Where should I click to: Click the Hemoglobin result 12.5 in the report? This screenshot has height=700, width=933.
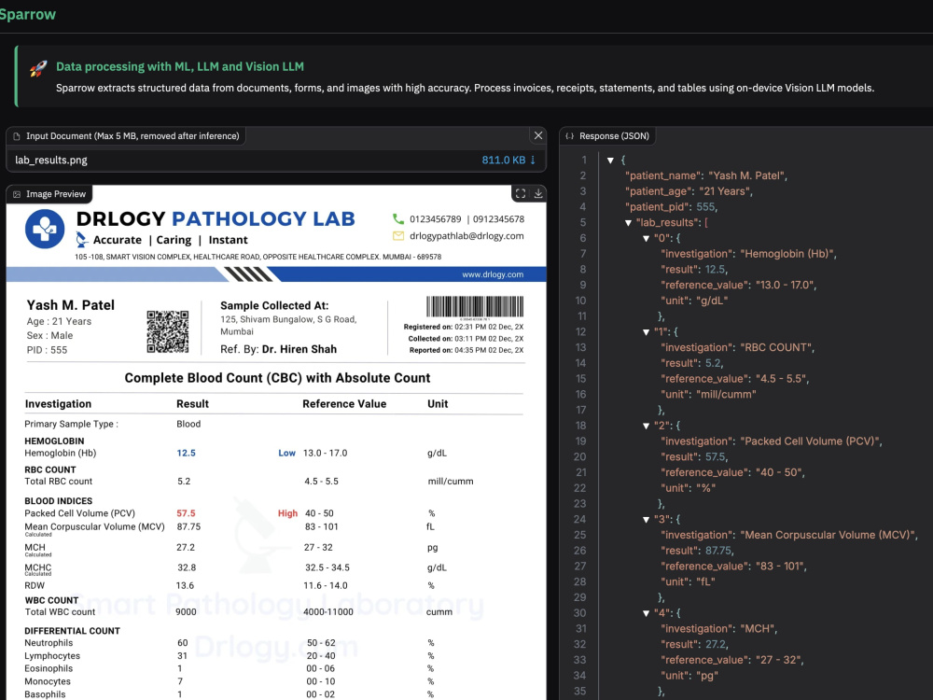click(187, 453)
